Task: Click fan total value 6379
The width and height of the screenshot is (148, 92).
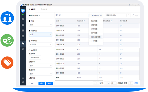Action: 79,78
